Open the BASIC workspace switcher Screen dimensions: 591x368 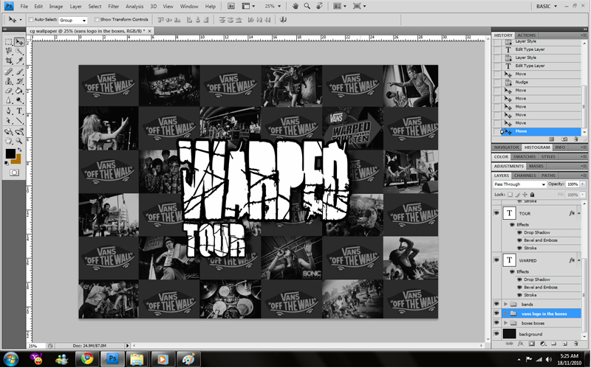tap(547, 7)
